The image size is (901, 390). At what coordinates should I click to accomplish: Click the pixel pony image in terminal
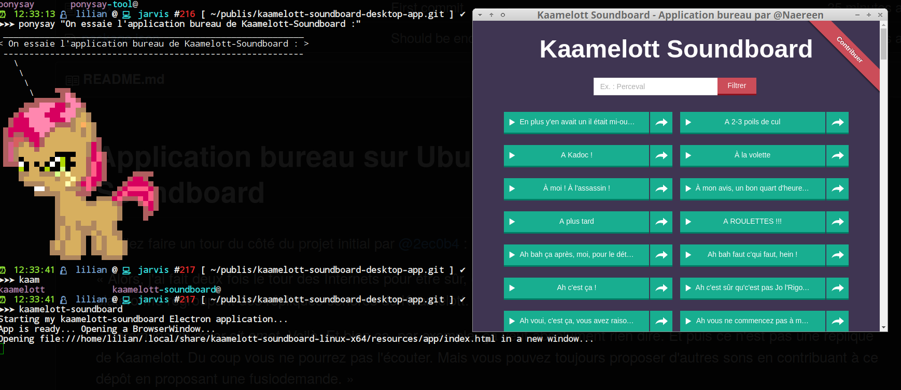pos(80,174)
